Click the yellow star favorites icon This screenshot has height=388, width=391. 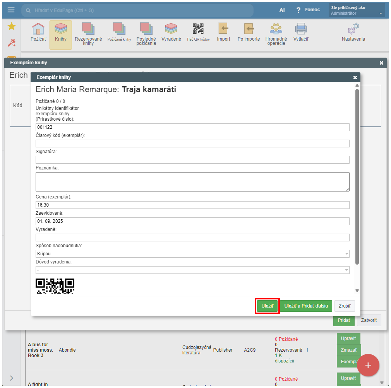12,26
